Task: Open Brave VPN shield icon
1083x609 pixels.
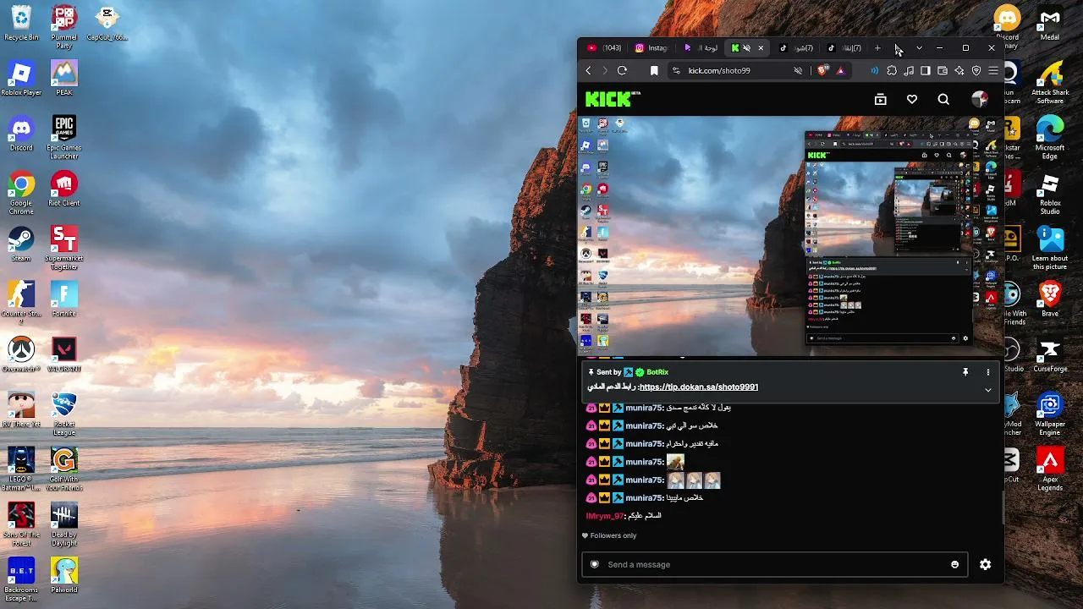Action: click(x=976, y=71)
